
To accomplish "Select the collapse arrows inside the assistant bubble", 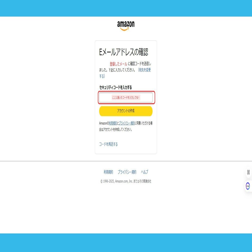I will click(x=247, y=186).
